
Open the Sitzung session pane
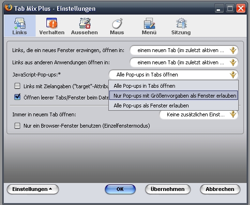(181, 26)
